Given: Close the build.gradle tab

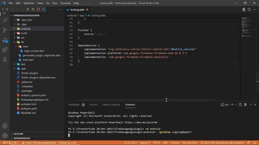Looking at the screenshot, I should click(x=87, y=10).
